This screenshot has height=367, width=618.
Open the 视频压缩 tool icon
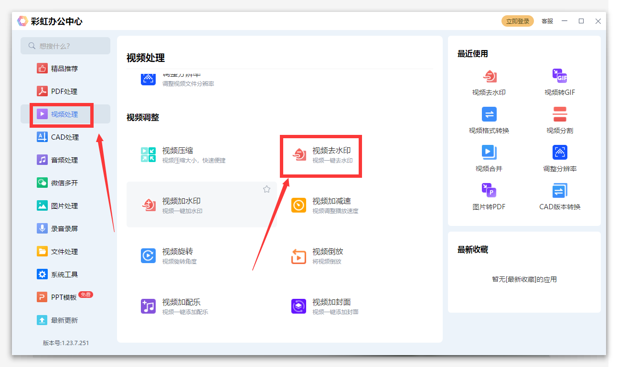(148, 155)
